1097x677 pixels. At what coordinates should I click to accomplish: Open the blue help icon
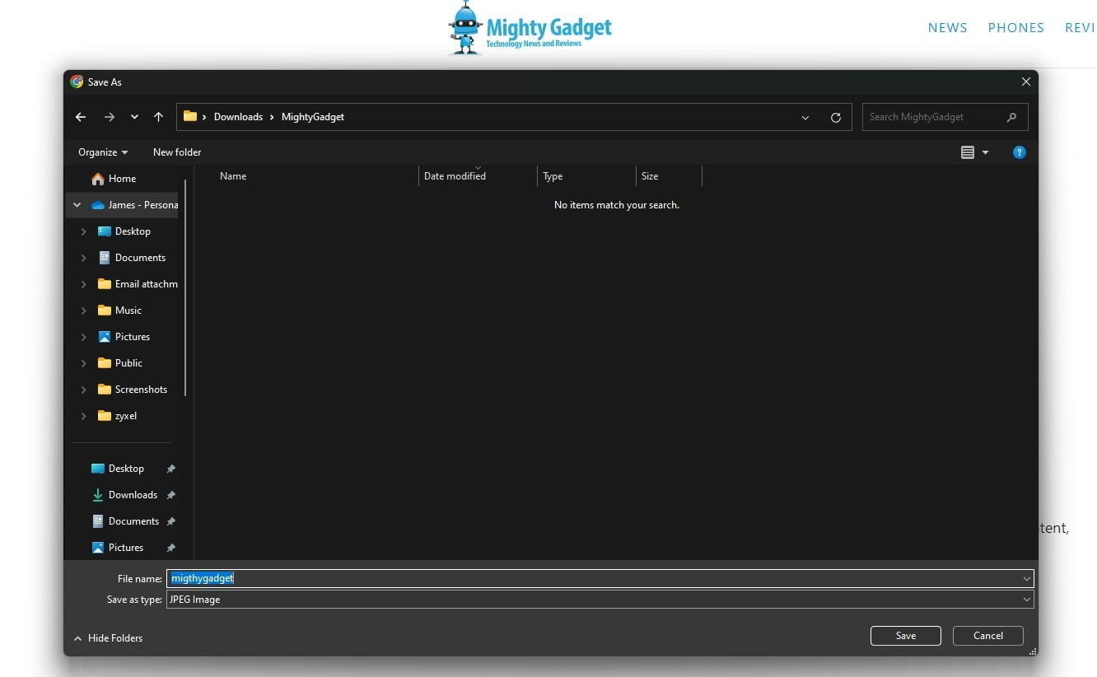click(1019, 152)
